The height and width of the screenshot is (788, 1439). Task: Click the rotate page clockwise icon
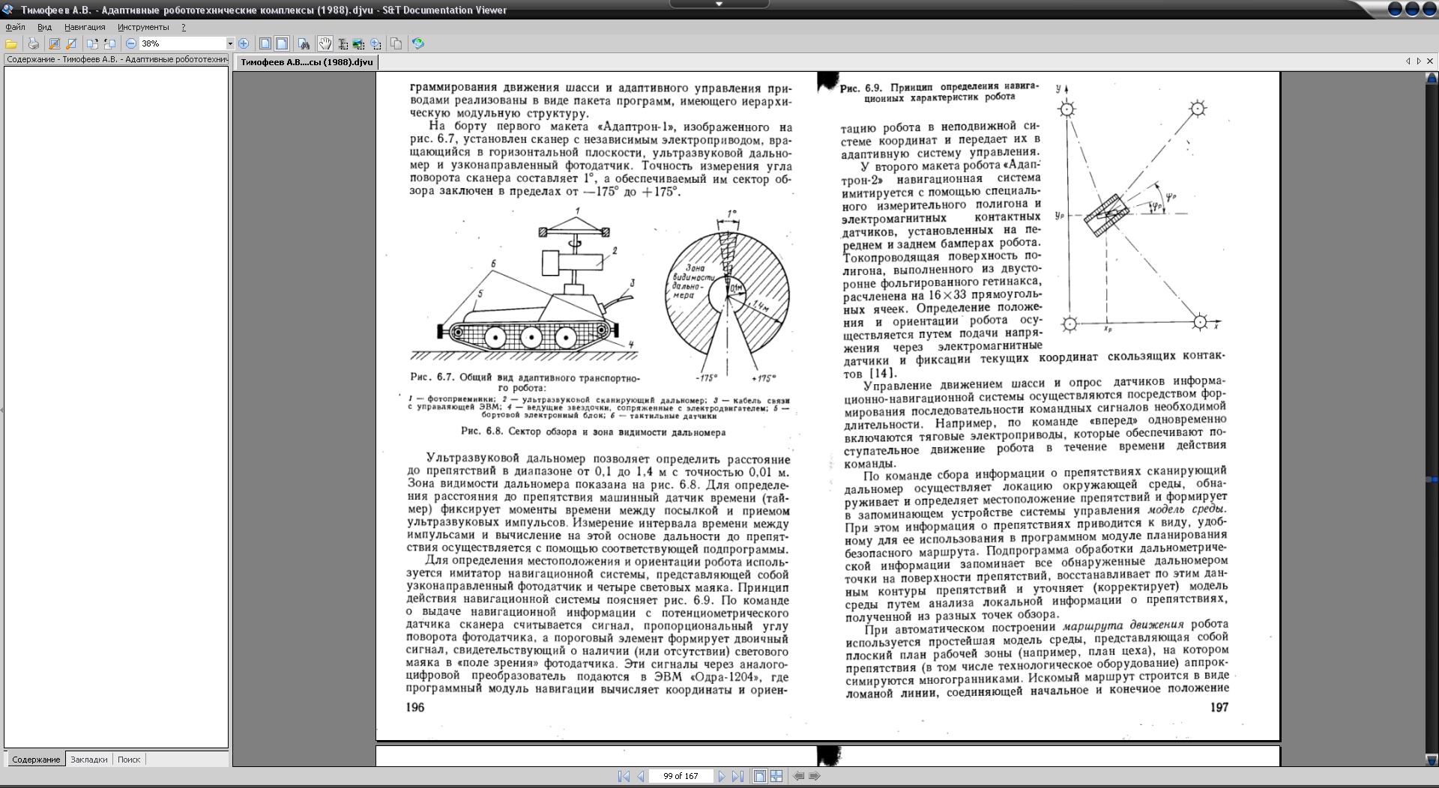92,44
